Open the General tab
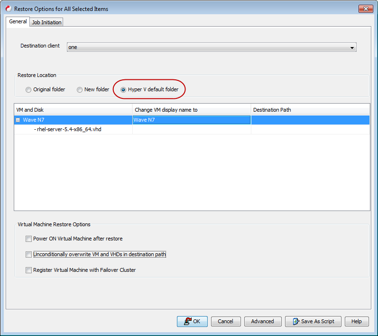The image size is (378, 336). tap(18, 22)
